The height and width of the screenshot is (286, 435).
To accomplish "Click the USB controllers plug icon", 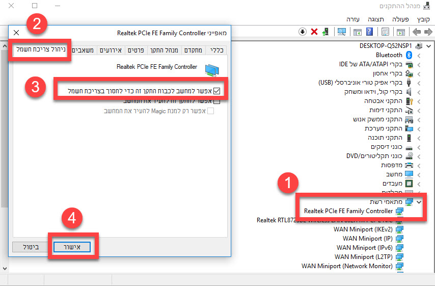I will coord(409,83).
